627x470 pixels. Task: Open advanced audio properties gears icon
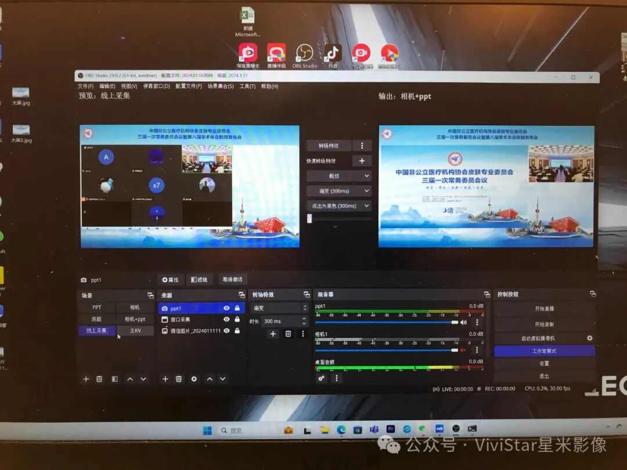(321, 378)
